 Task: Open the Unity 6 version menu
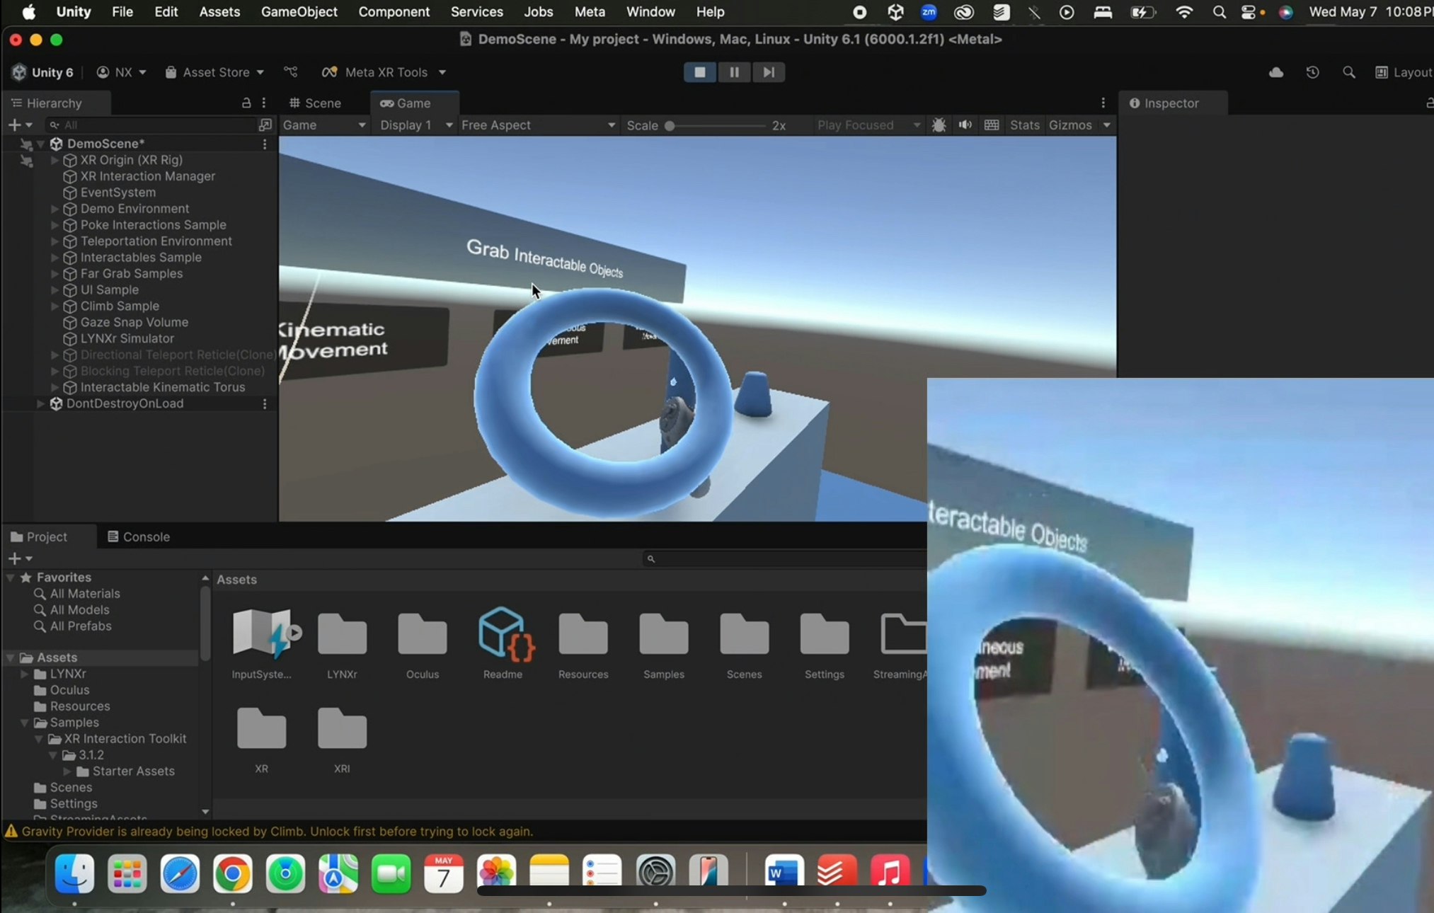point(43,72)
